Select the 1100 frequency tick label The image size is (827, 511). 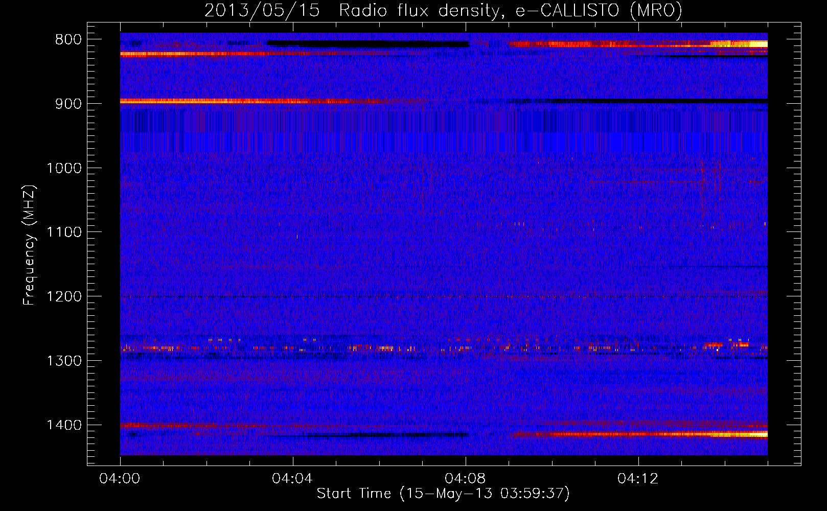click(64, 233)
